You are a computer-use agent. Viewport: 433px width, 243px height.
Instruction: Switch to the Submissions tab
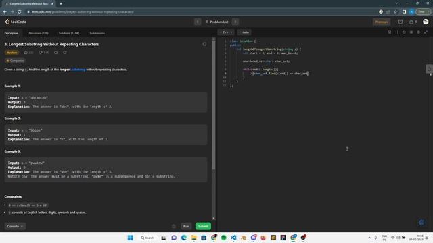coord(97,33)
